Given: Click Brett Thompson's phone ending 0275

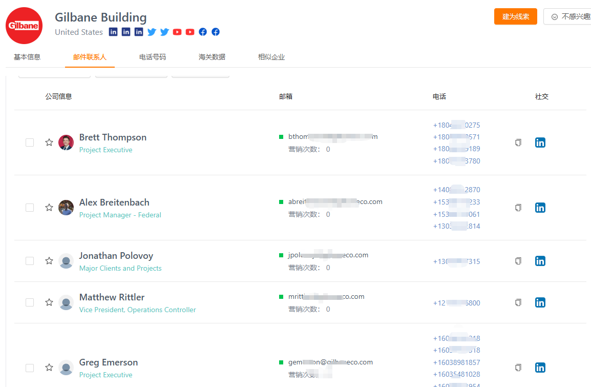Looking at the screenshot, I should [456, 125].
